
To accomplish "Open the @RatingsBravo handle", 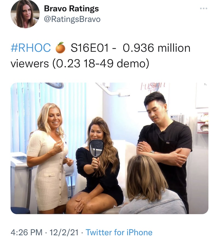I will [x=72, y=19].
